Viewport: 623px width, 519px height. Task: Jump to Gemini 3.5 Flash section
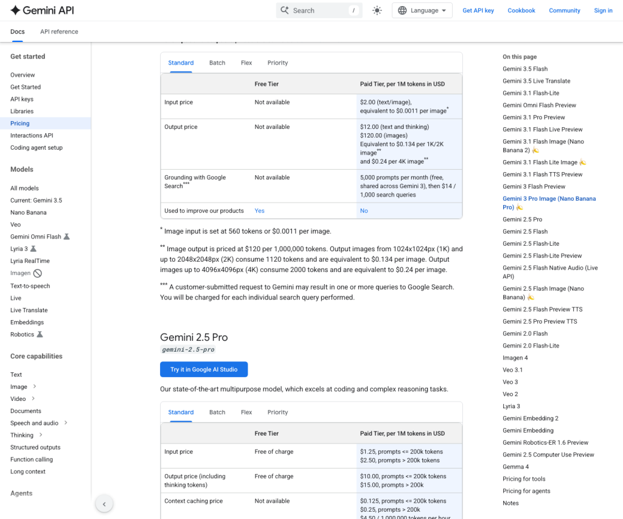click(x=525, y=69)
